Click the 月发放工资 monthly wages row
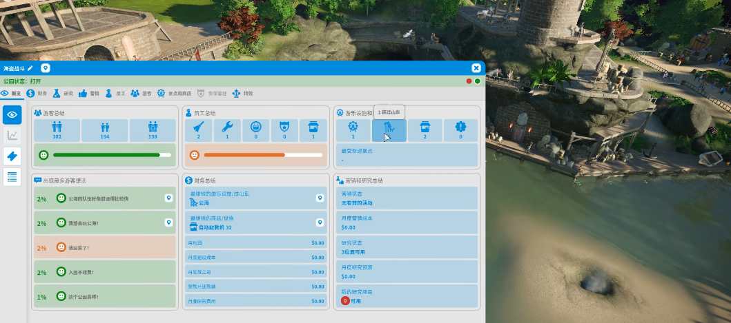The height and width of the screenshot is (323, 731). (256, 271)
